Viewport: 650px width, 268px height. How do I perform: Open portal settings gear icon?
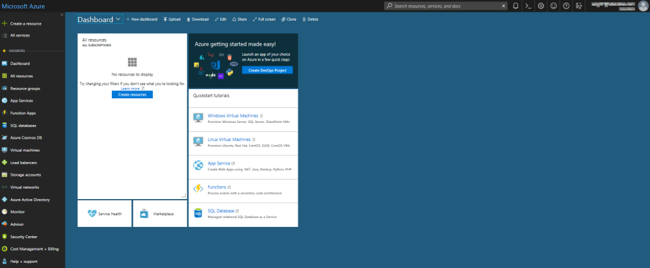click(541, 6)
